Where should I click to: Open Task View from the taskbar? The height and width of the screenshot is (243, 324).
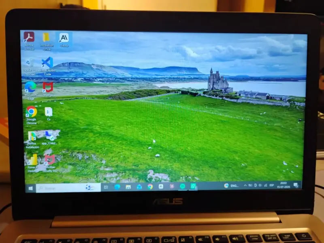pyautogui.click(x=106, y=187)
